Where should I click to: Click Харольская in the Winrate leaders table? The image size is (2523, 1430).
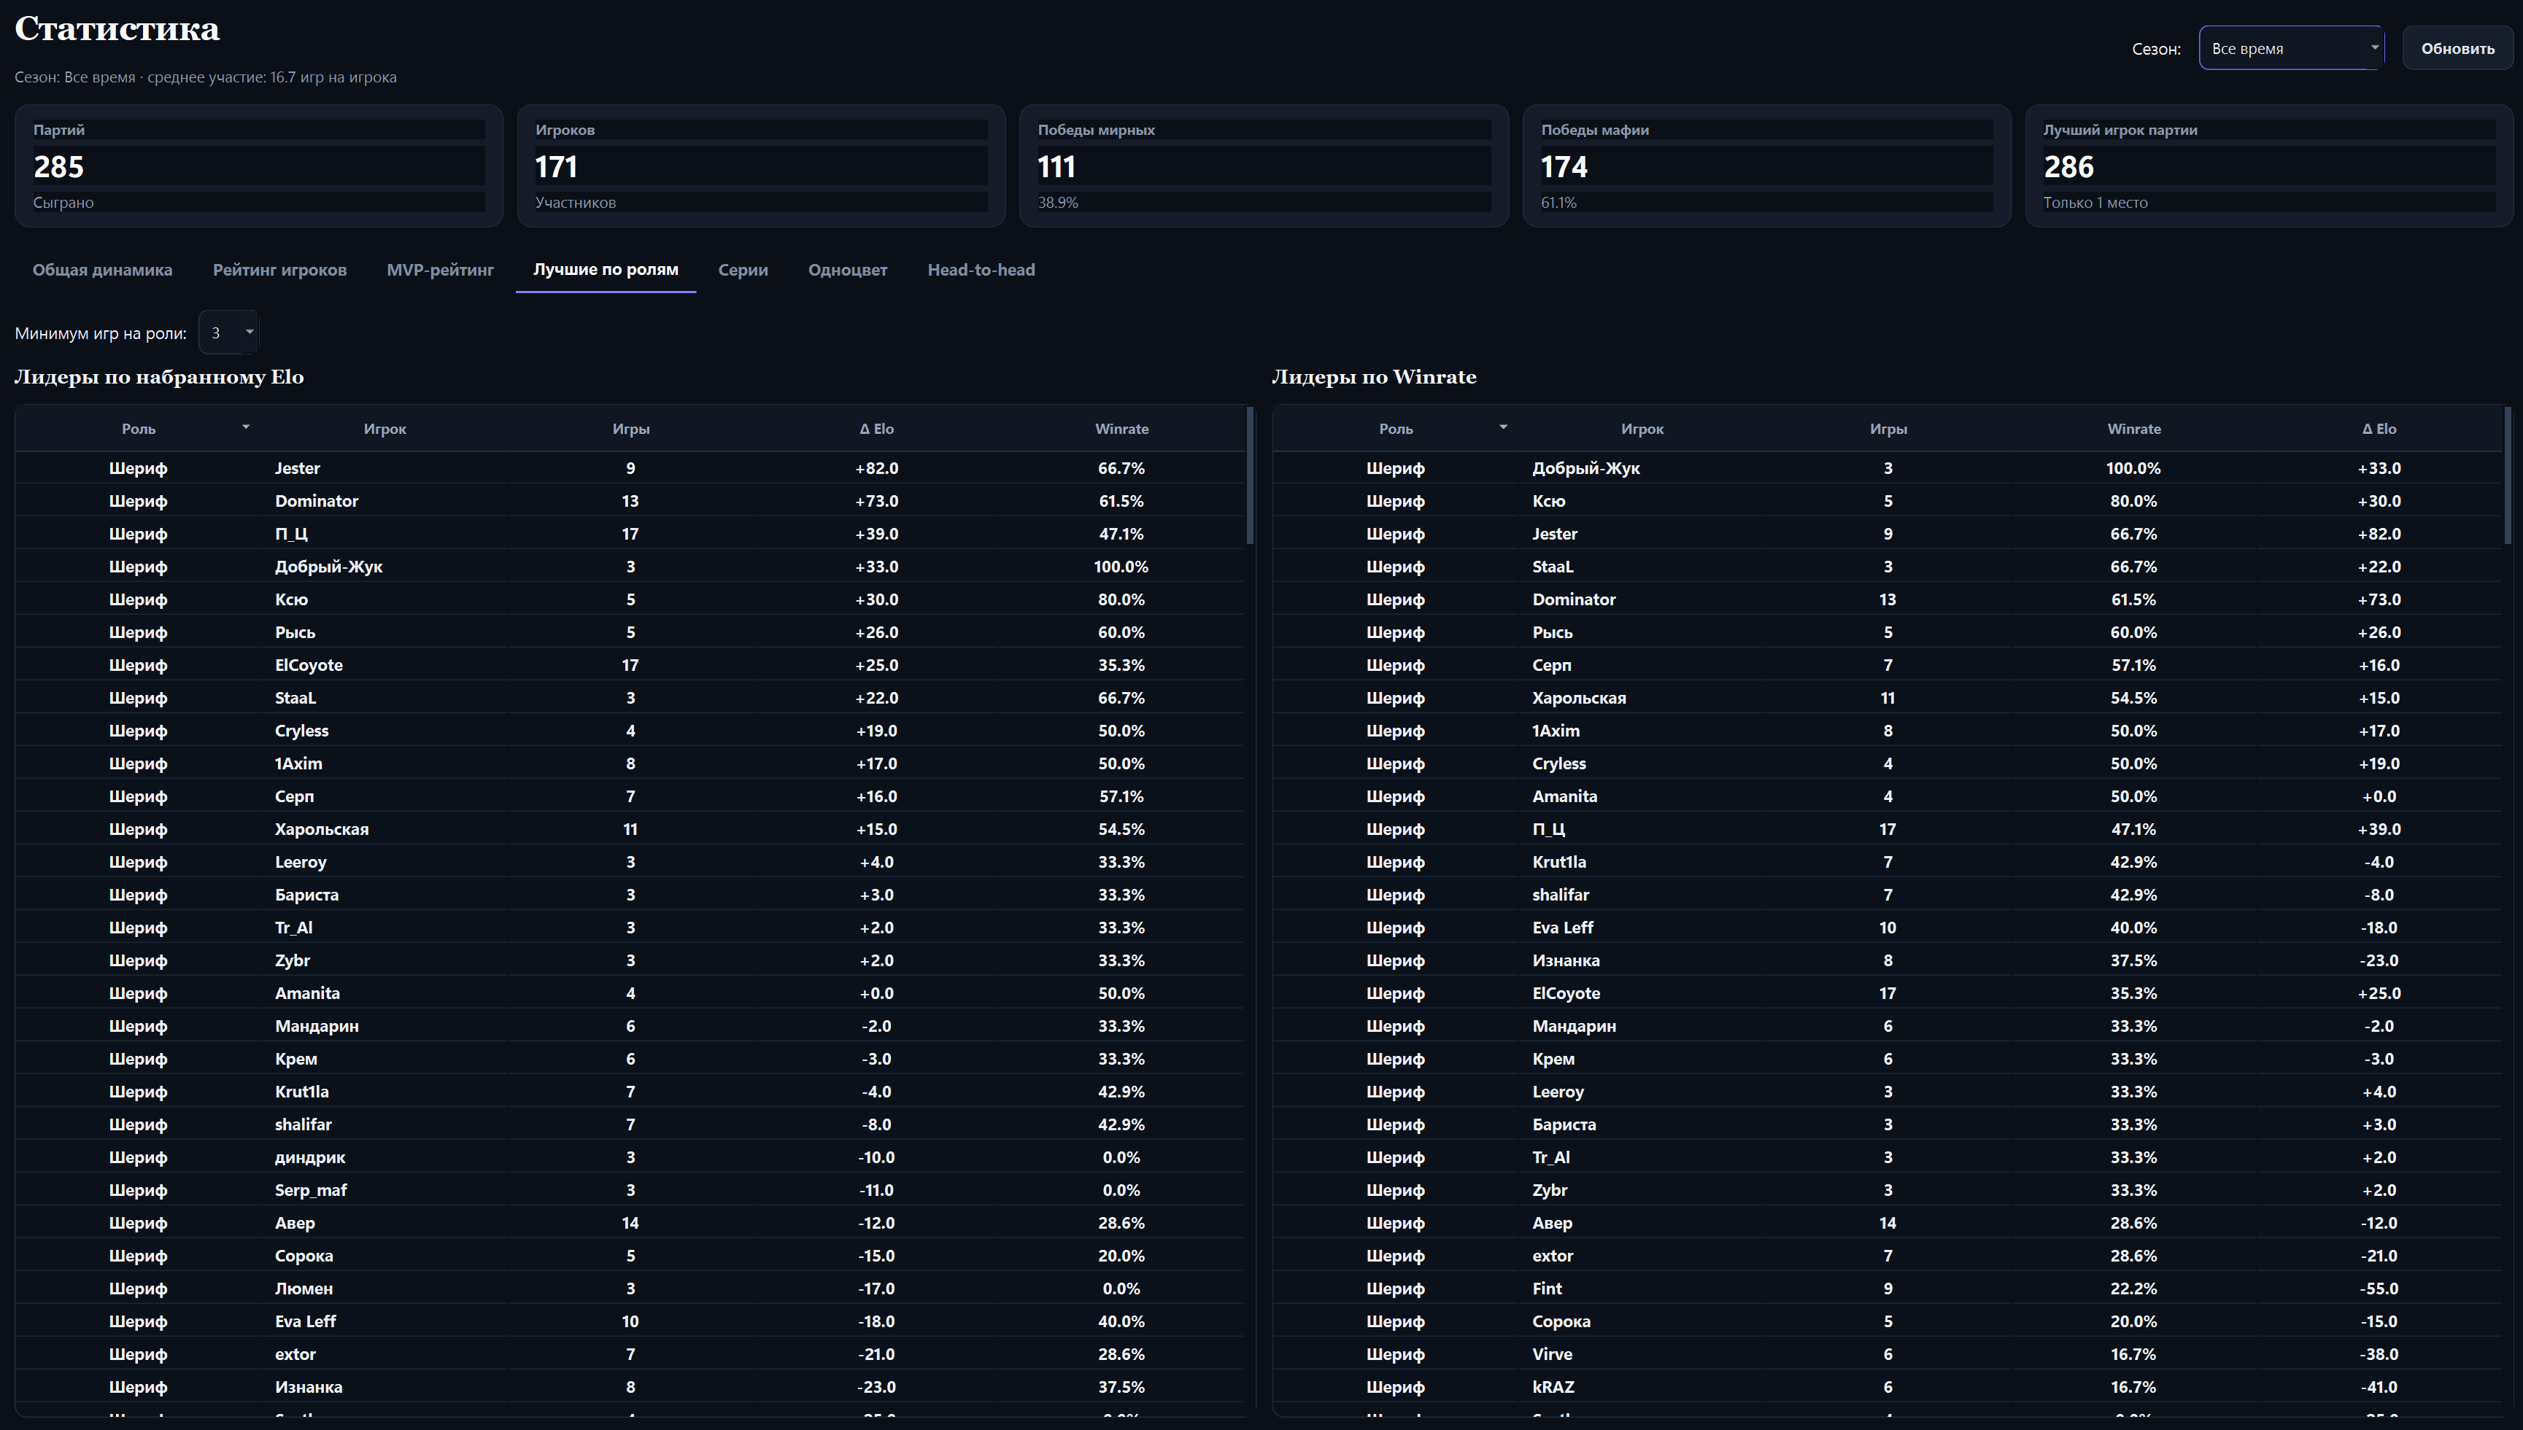(x=1579, y=699)
